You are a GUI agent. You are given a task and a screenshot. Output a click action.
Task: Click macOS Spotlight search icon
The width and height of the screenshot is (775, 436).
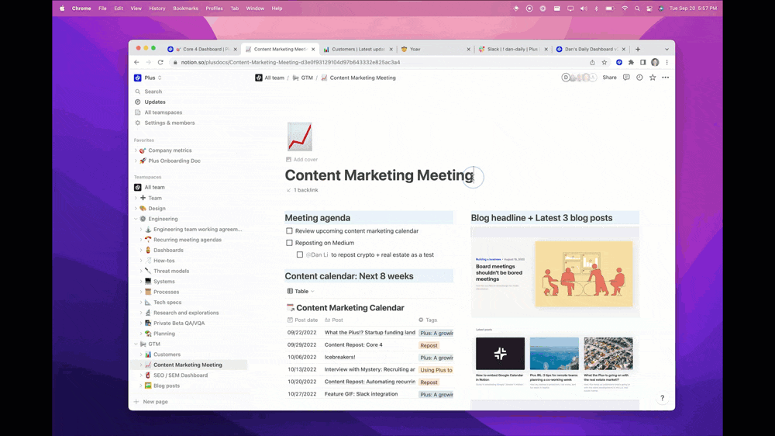637,9
